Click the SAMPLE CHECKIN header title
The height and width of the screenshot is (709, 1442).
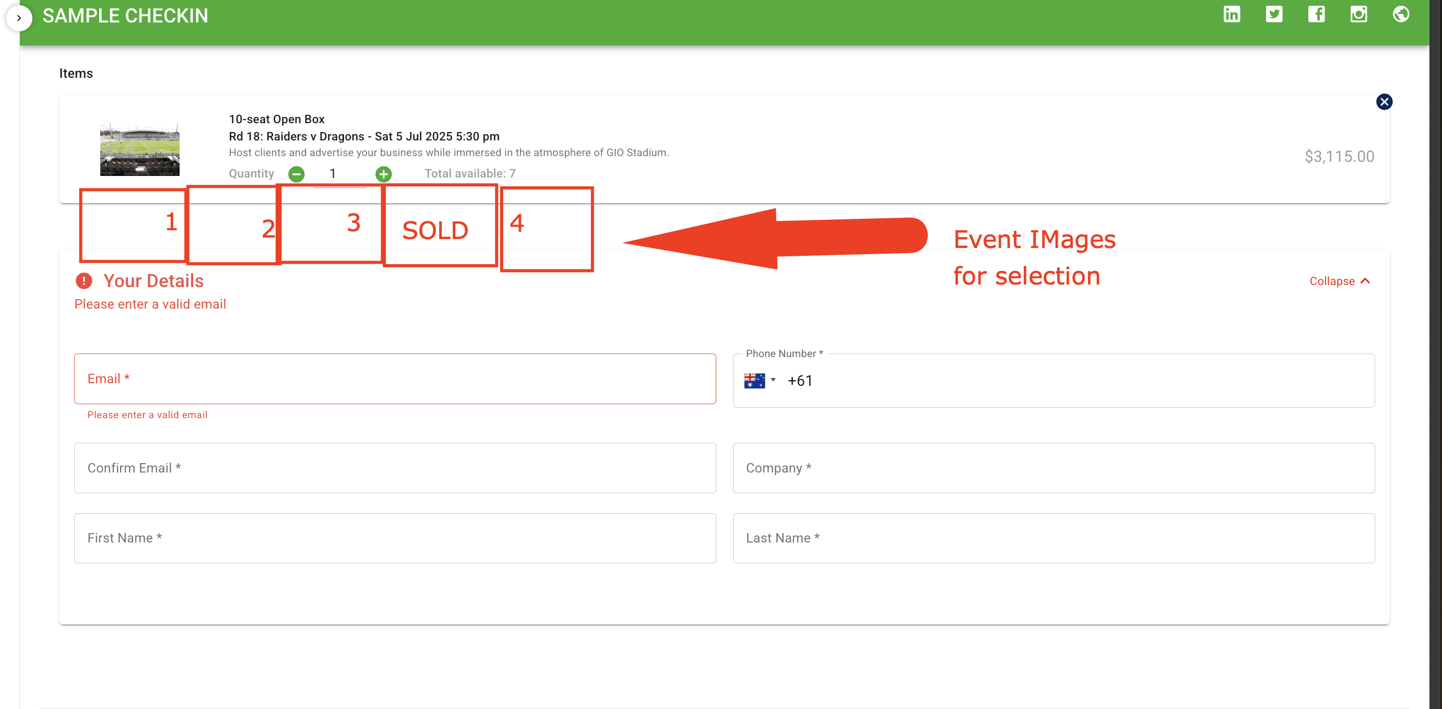[x=125, y=16]
